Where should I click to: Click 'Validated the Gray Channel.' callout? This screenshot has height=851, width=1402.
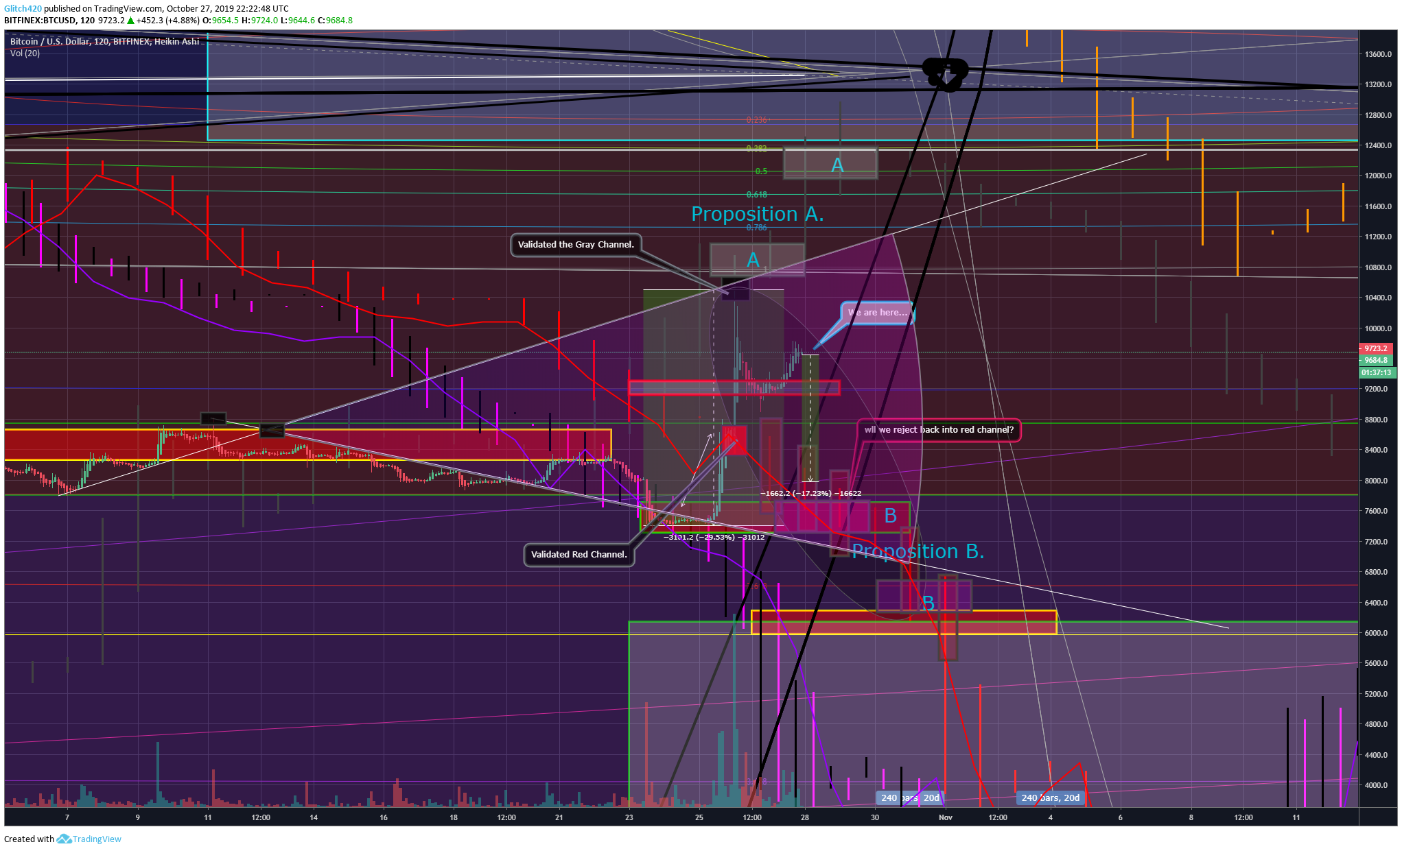tap(576, 245)
